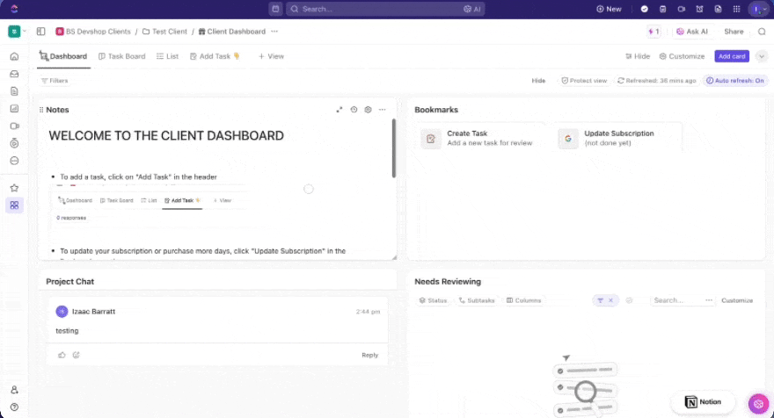Click the More circle icon in the sidebar

[x=14, y=161]
